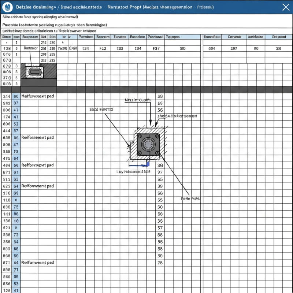
Task: Click a bolt hole marker on the flange drawing
Action: click(139, 136)
